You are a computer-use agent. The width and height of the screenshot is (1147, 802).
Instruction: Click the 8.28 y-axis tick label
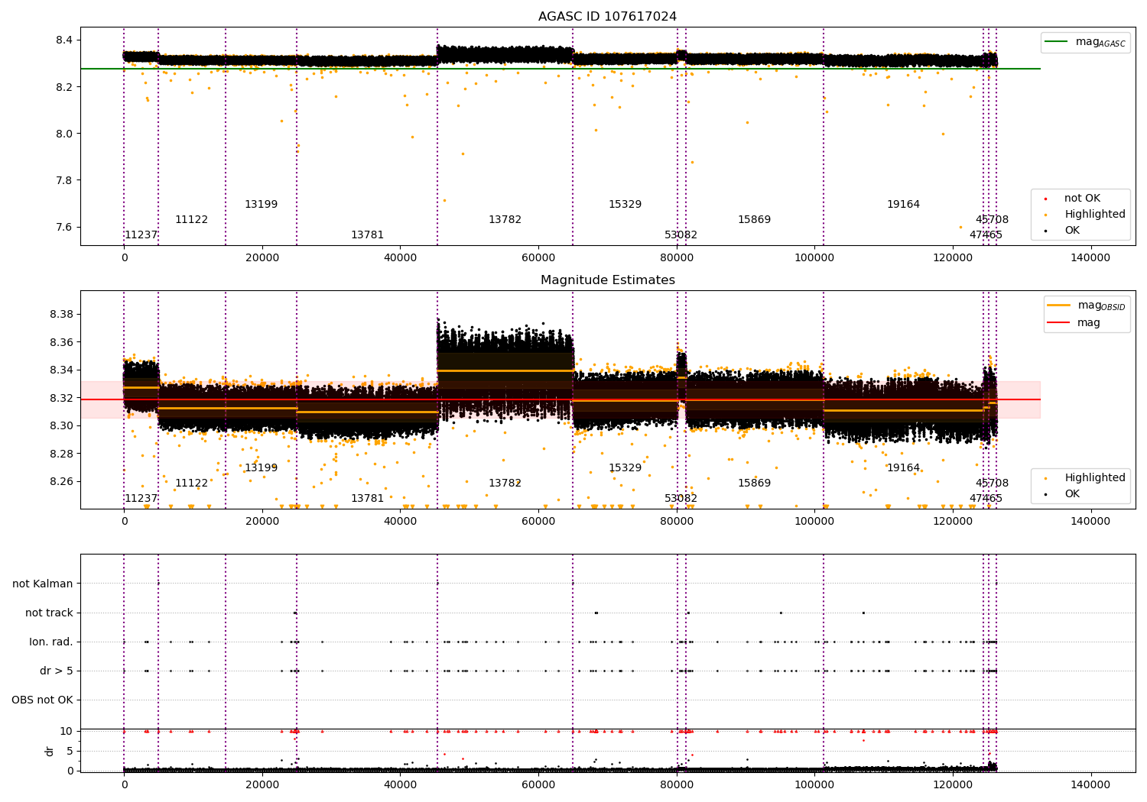(62, 454)
